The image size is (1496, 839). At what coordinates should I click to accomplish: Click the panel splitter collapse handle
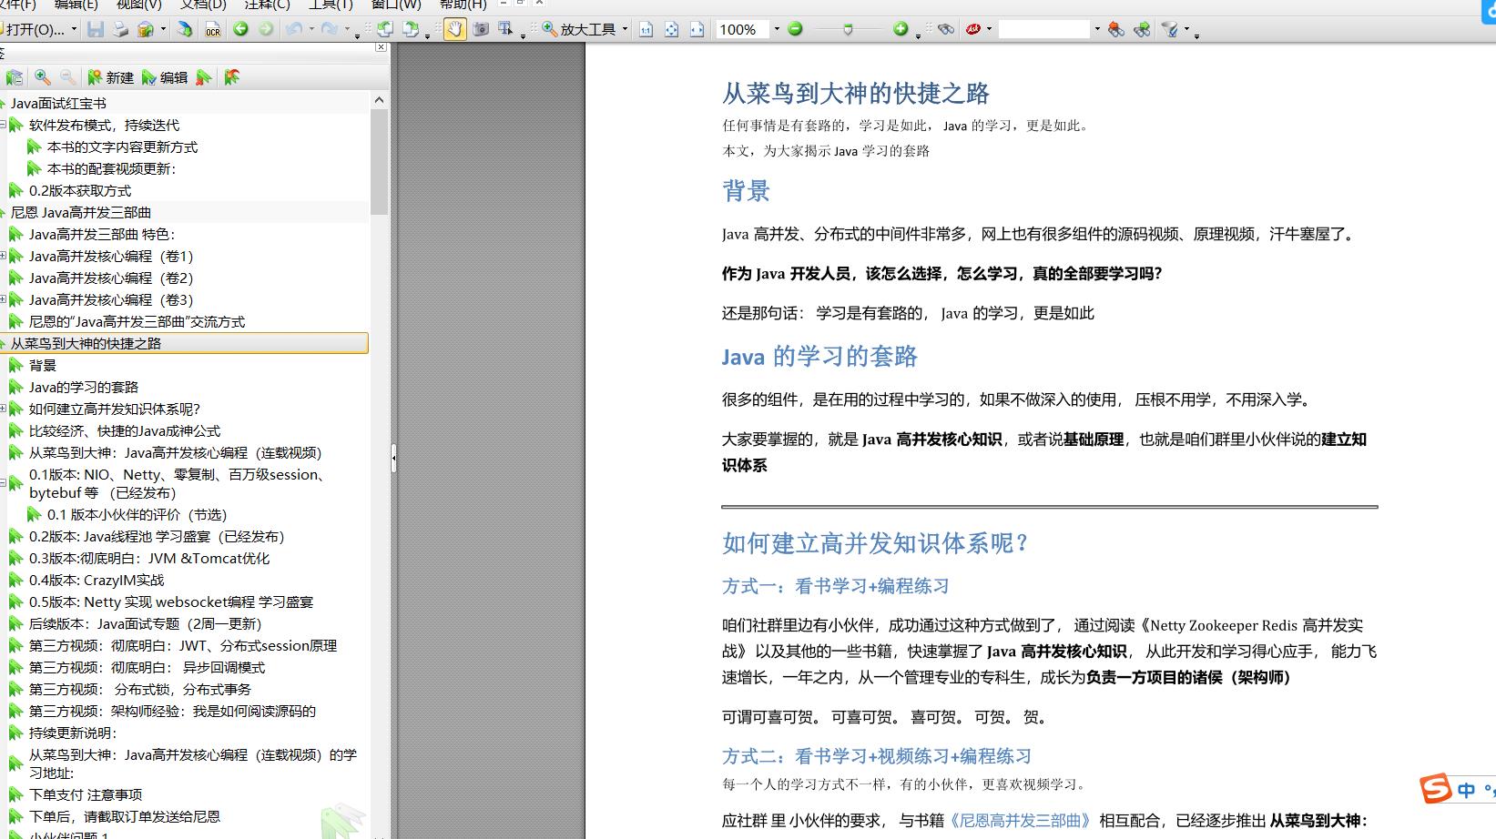(393, 458)
